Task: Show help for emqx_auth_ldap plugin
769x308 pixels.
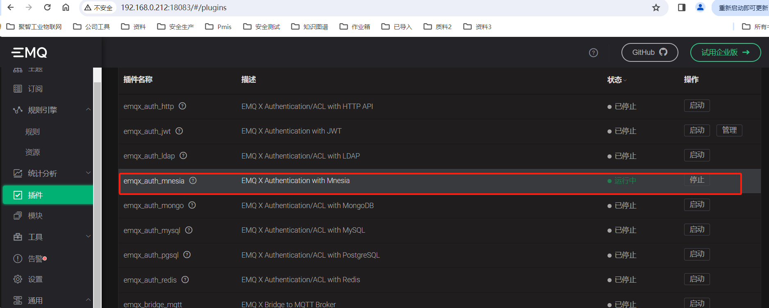Action: (183, 156)
